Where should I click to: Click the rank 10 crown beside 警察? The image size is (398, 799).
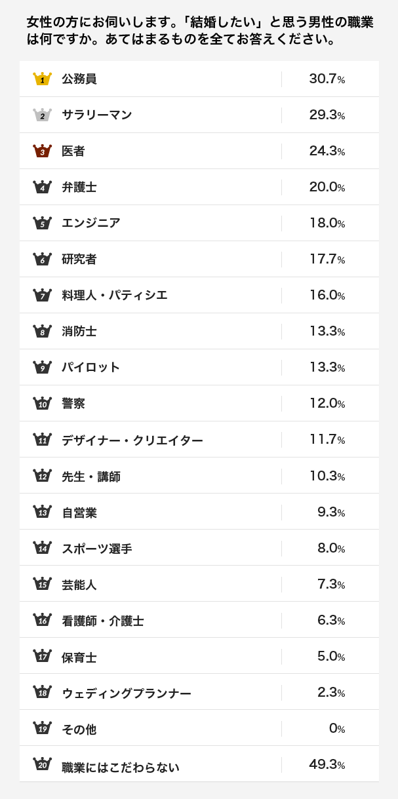coord(42,404)
